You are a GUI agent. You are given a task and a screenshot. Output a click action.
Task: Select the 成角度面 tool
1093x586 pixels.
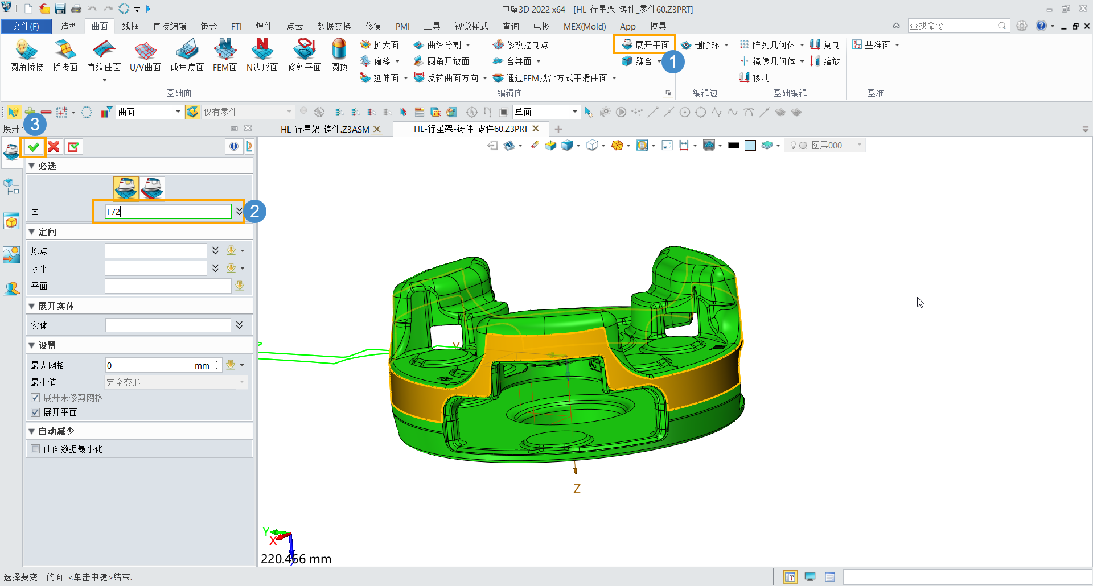[x=187, y=56]
